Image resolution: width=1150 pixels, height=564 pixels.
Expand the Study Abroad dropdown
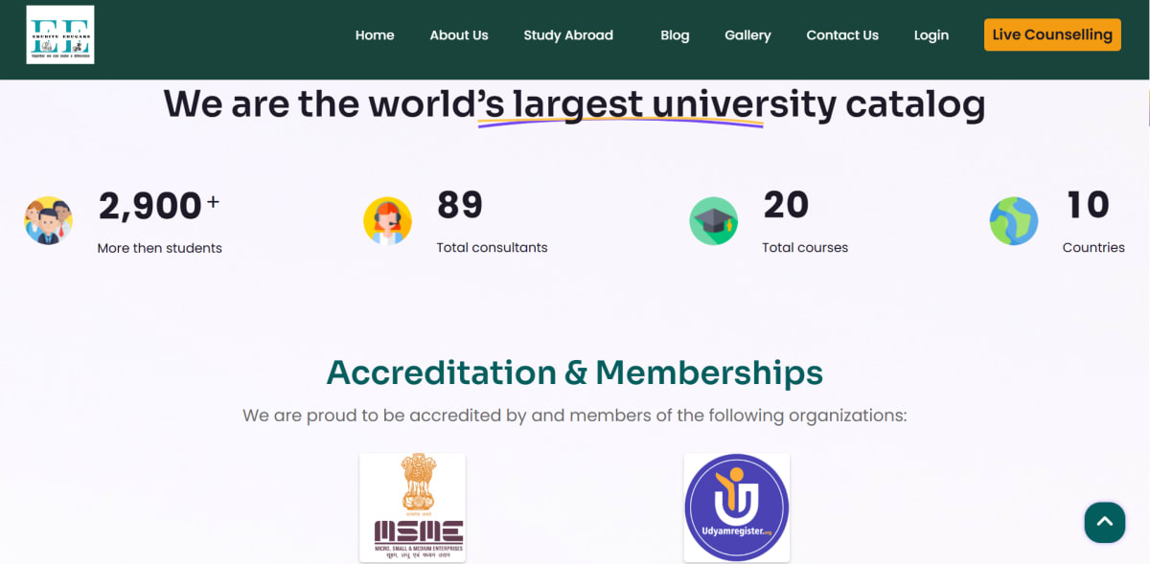pos(568,34)
